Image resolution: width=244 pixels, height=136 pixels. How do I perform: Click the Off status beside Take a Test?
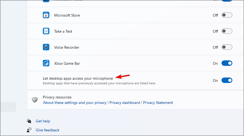(x=215, y=31)
